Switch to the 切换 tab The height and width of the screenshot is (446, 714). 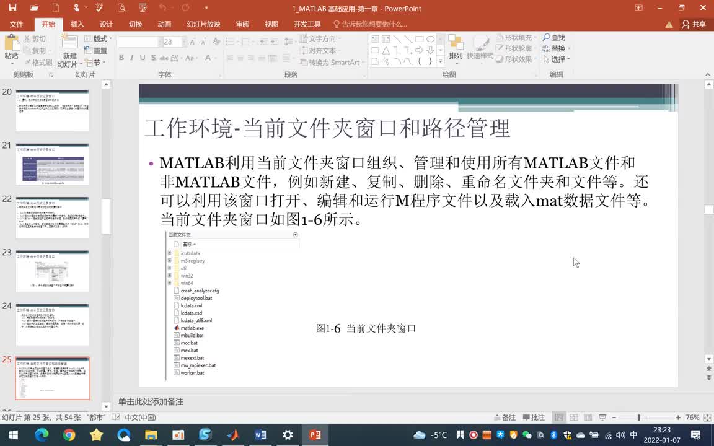pyautogui.click(x=135, y=24)
